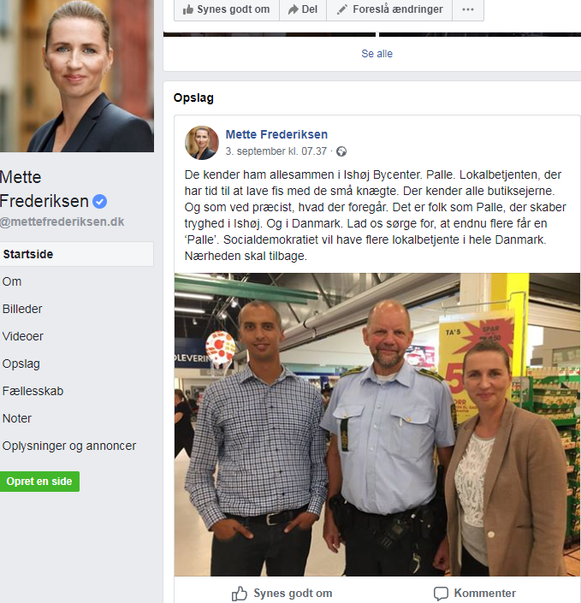Go to Billeder in the sidebar
Image resolution: width=581 pixels, height=603 pixels.
pos(22,309)
